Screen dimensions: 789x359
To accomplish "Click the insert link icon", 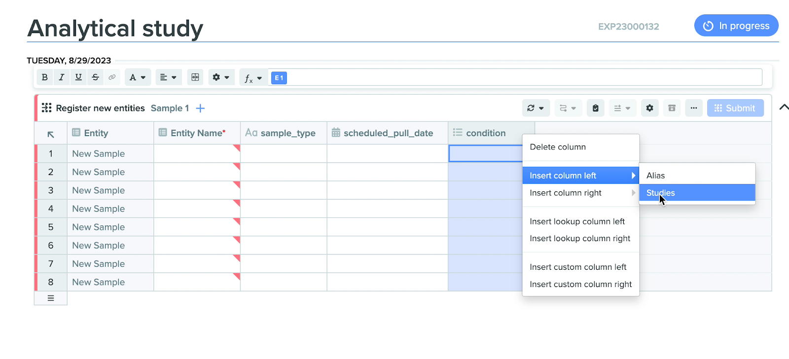I will 112,77.
